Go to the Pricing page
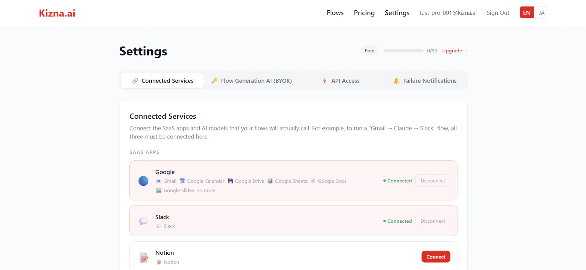586x270 pixels. [x=364, y=13]
